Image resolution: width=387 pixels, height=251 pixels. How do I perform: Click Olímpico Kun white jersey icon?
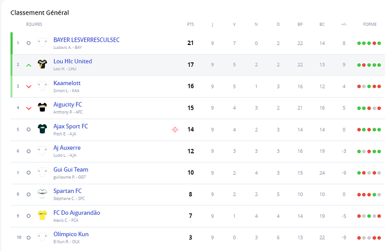(x=42, y=237)
